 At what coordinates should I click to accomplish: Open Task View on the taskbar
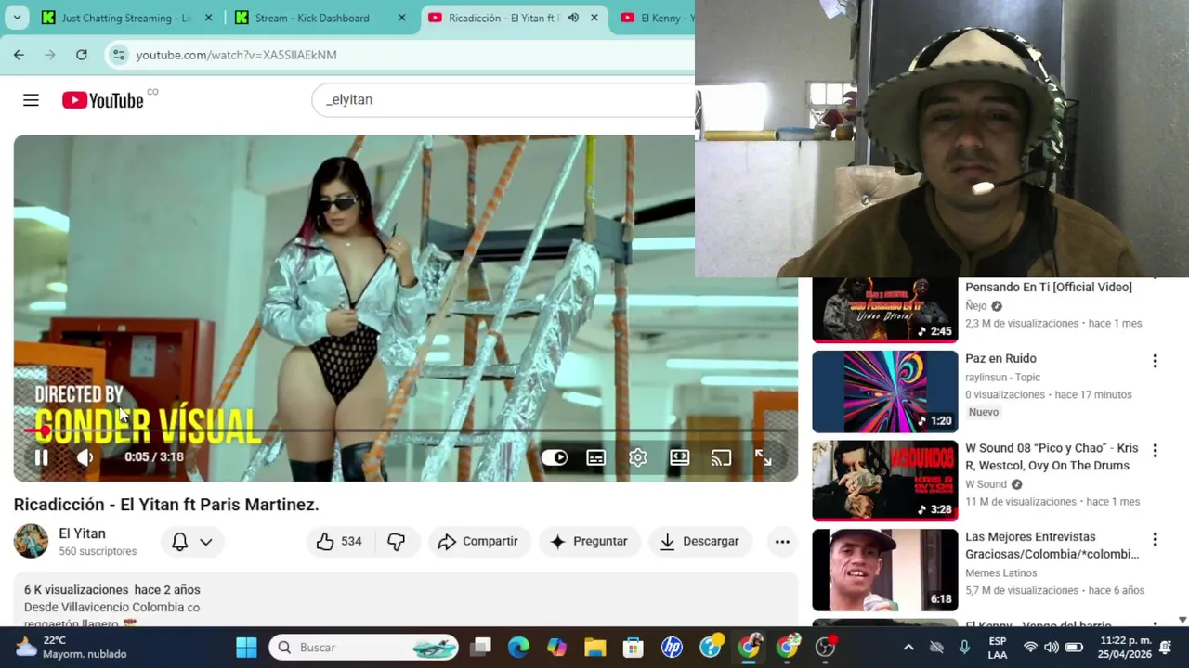click(x=480, y=648)
